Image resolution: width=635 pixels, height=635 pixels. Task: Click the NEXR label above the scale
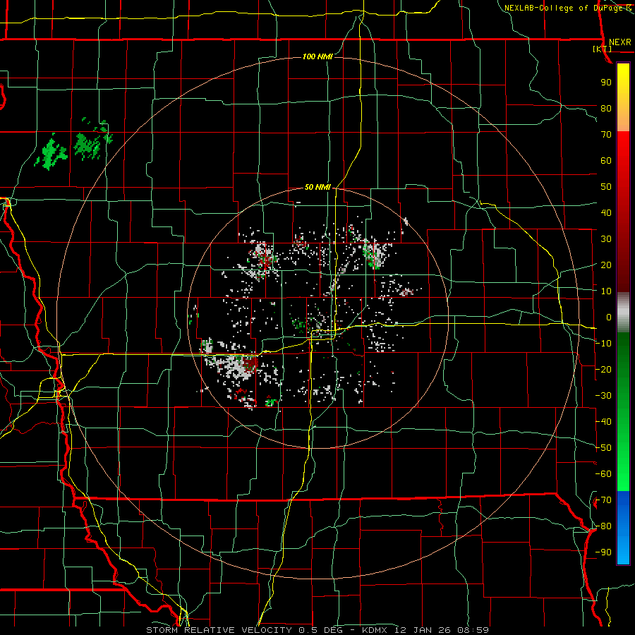click(x=619, y=42)
